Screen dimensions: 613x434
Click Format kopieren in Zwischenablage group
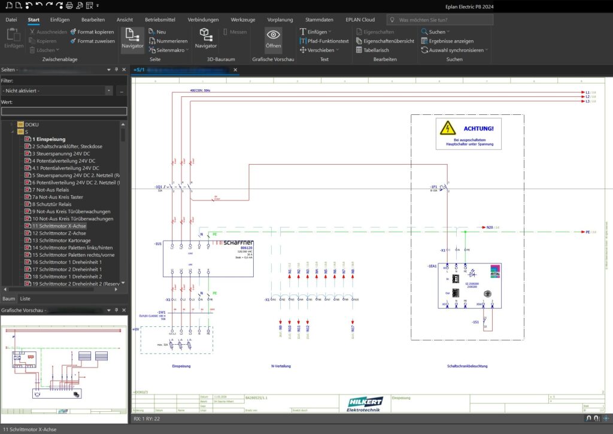point(92,32)
